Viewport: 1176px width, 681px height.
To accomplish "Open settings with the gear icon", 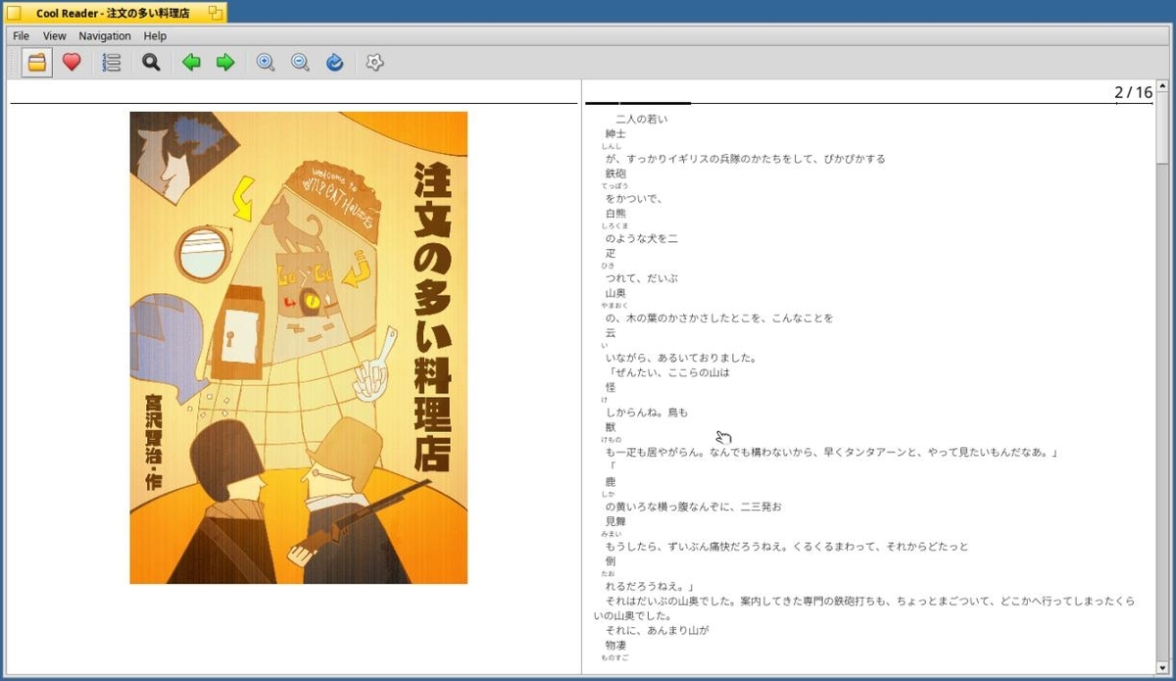I will click(x=374, y=63).
